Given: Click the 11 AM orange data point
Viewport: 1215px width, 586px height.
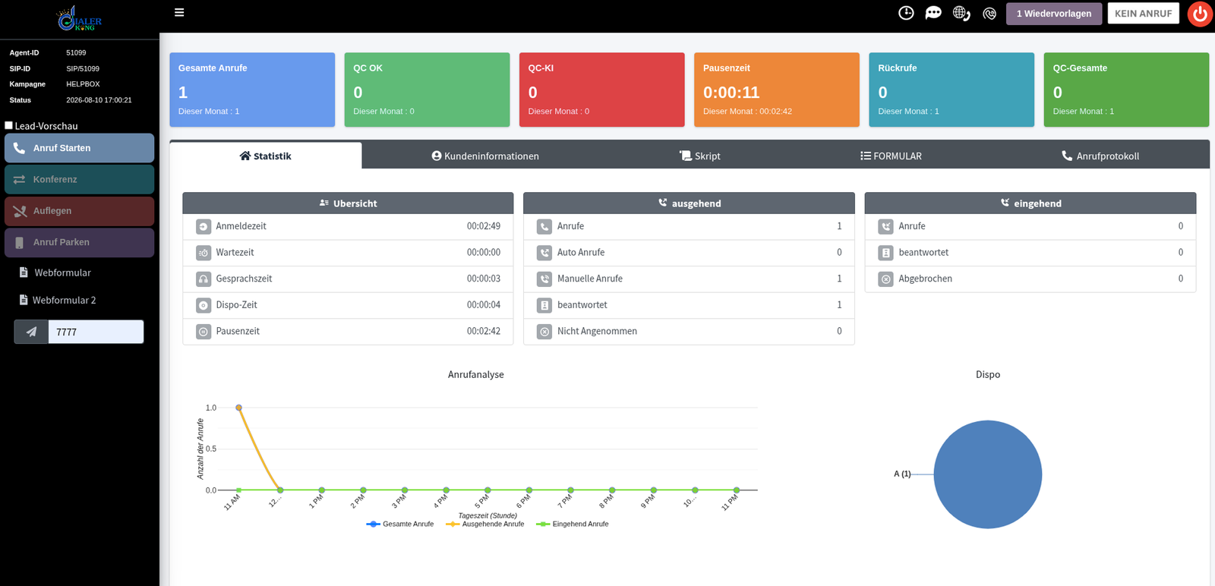Looking at the screenshot, I should coord(239,408).
